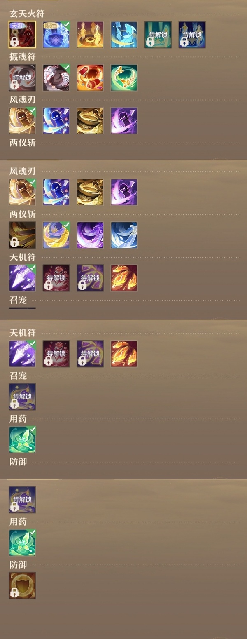Tap green butterfly 用药 skin directly above the shield icon

pos(22,543)
